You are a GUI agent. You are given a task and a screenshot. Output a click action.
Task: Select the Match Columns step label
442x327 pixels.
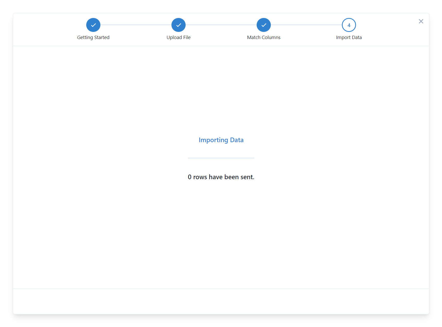pyautogui.click(x=264, y=38)
